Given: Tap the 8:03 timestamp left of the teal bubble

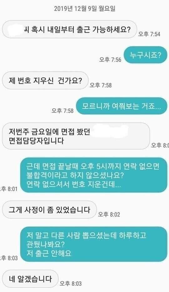Looking at the screenshot, I should click(x=9, y=258).
